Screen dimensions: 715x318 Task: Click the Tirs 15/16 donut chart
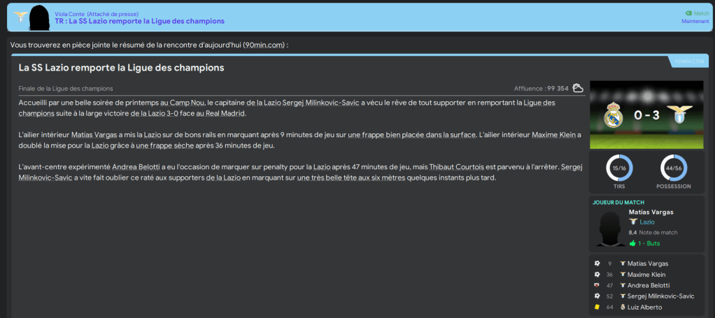[x=618, y=168]
